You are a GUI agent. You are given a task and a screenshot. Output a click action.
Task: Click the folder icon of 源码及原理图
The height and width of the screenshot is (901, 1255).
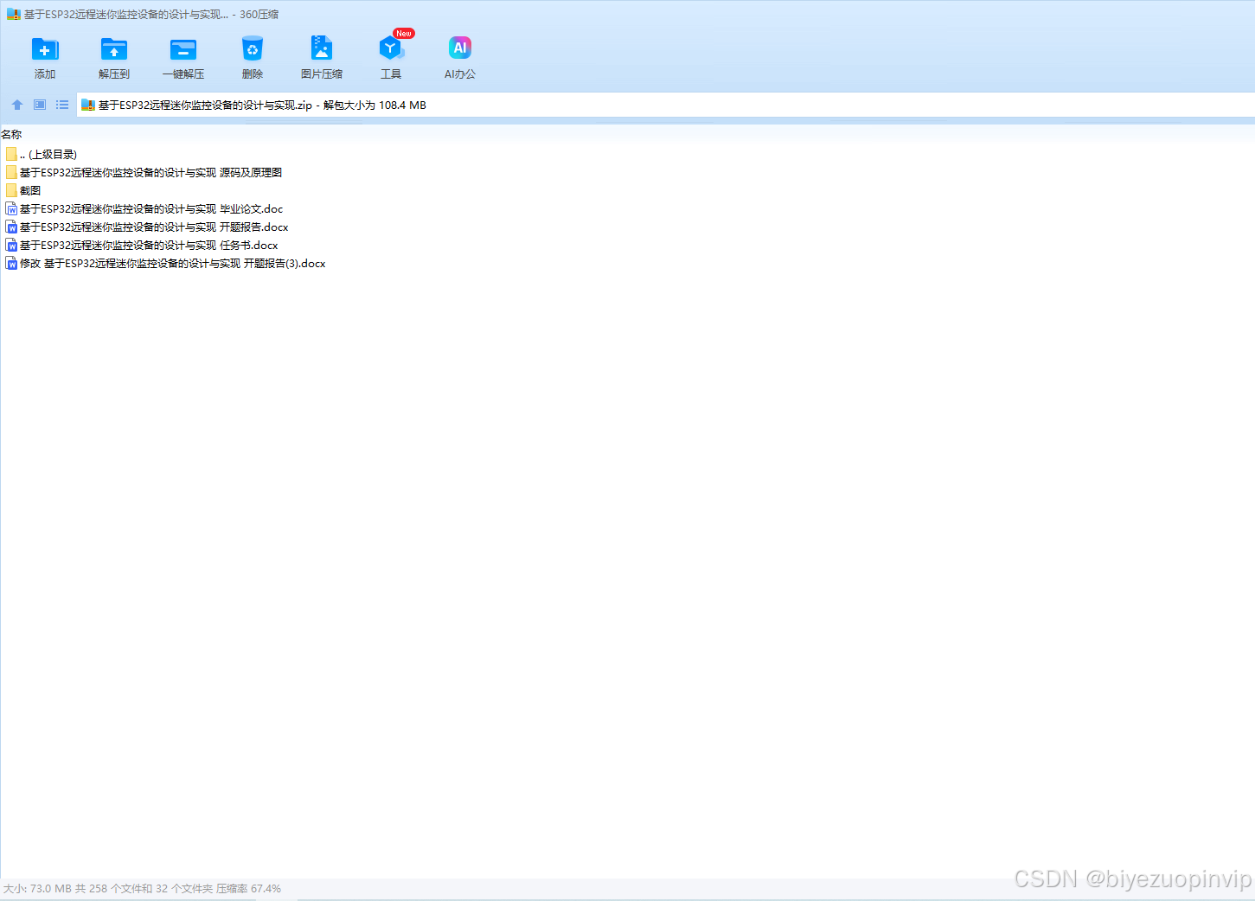click(x=11, y=172)
